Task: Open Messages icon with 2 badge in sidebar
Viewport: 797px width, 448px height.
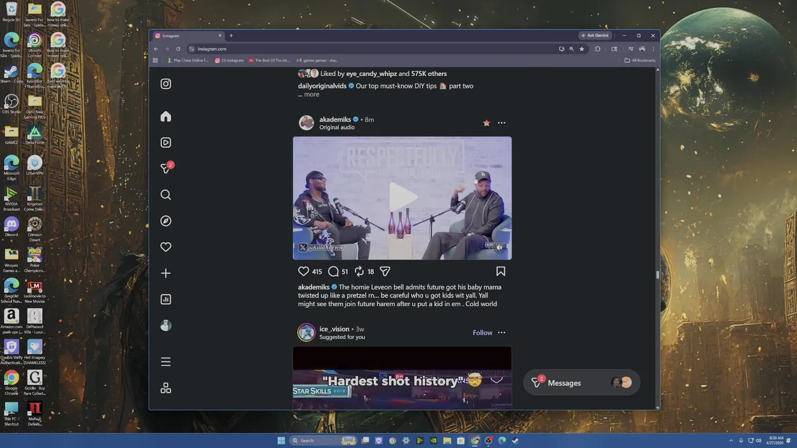Action: [166, 168]
